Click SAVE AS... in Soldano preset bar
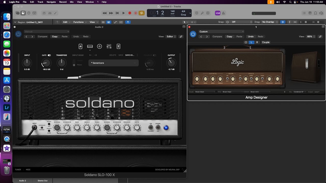This screenshot has height=183, width=326. [x=130, y=55]
